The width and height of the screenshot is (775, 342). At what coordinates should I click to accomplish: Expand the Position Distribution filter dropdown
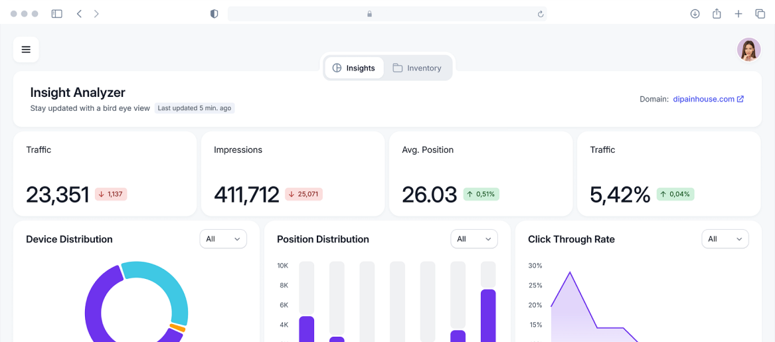(474, 239)
